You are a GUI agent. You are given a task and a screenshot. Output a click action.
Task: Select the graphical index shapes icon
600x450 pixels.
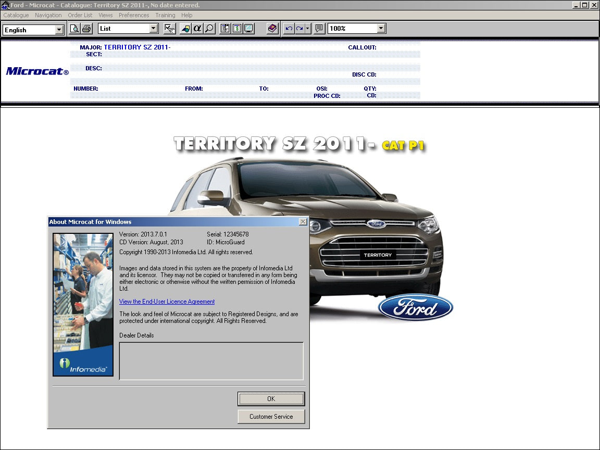click(x=185, y=29)
